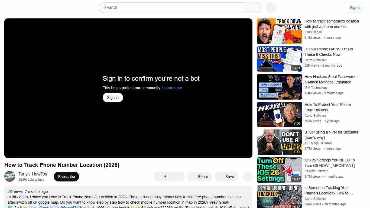Open the 'How to track someone's location' thumbnail
This screenshot has height=208, width=370.
pyautogui.click(x=279, y=31)
